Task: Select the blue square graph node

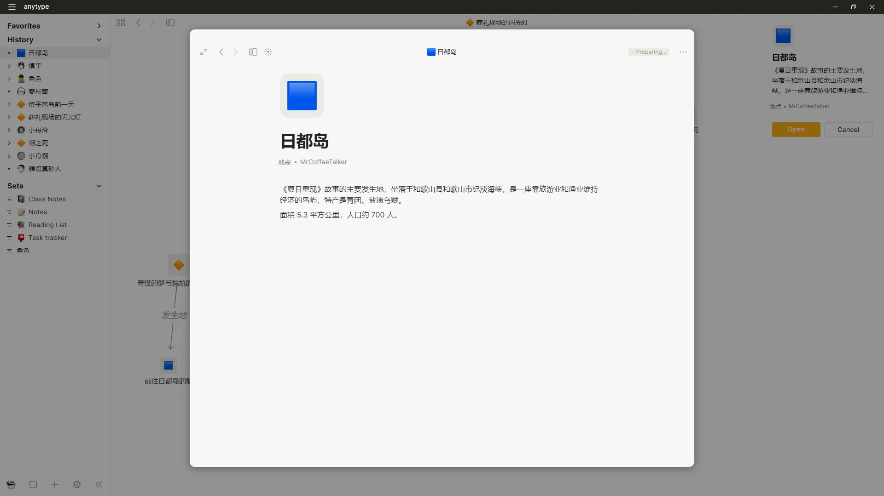Action: [x=169, y=365]
